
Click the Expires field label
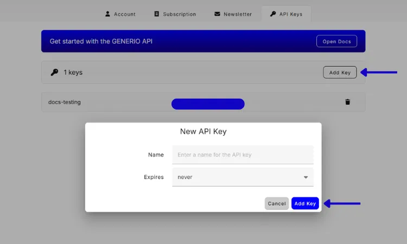click(x=154, y=177)
